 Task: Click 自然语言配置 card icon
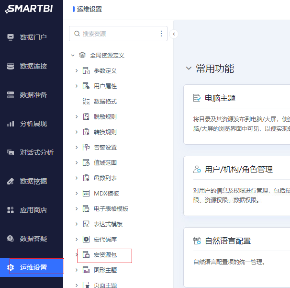(x=197, y=241)
